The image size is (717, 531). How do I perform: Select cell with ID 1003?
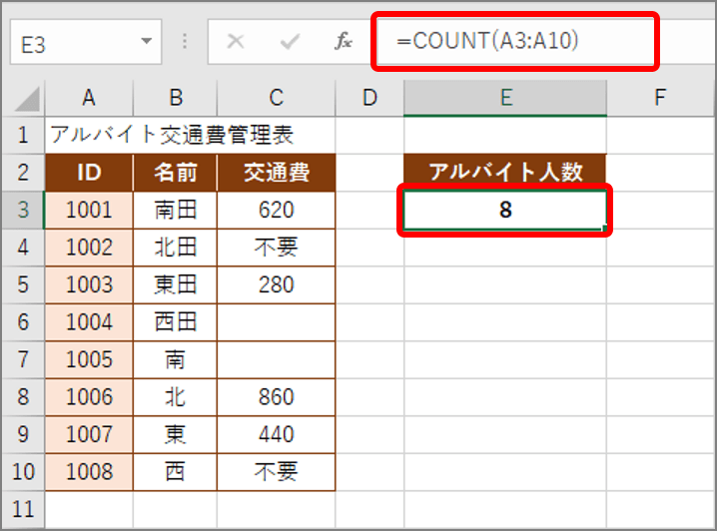(89, 285)
